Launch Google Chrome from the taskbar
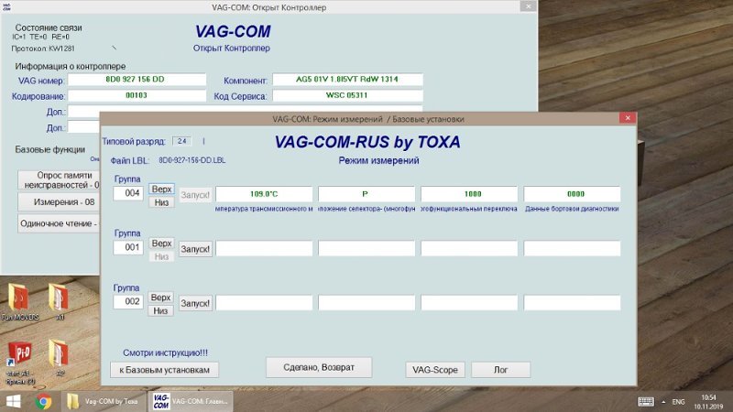The image size is (733, 412). coord(43,402)
